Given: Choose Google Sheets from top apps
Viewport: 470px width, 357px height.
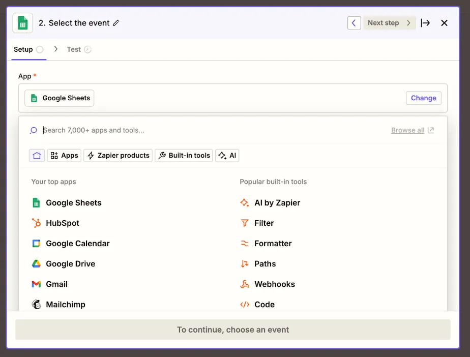Looking at the screenshot, I should (73, 203).
